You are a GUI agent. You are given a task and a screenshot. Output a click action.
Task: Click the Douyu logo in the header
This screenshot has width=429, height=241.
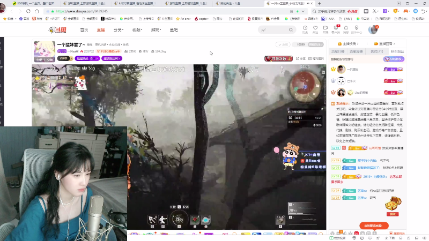(57, 30)
